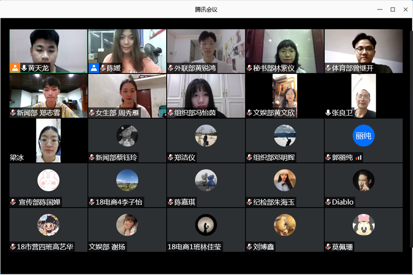Maximize the 腾讯会议 window
Screen dimensions: 413x275
393,9
